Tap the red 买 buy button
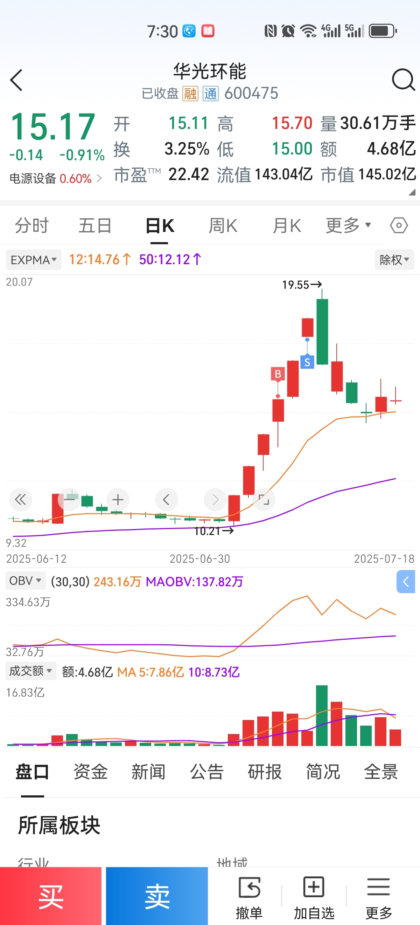The image size is (420, 925). [x=50, y=896]
